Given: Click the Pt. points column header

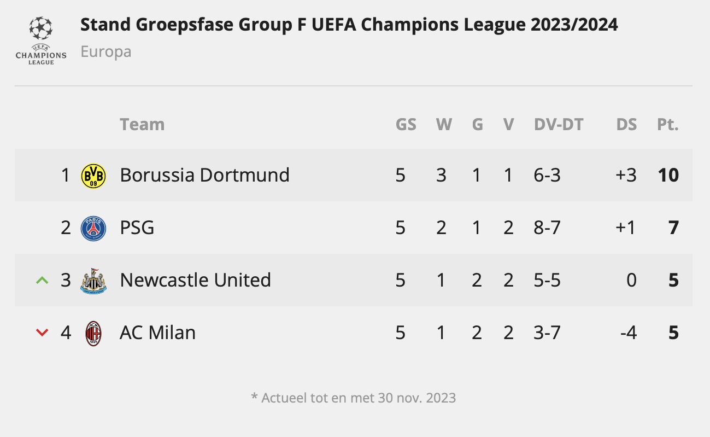Looking at the screenshot, I should (667, 125).
